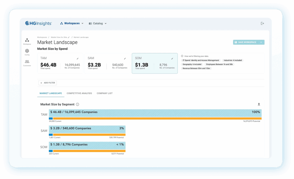Switch to the Company List tab
294x179 pixels.
pos(105,93)
